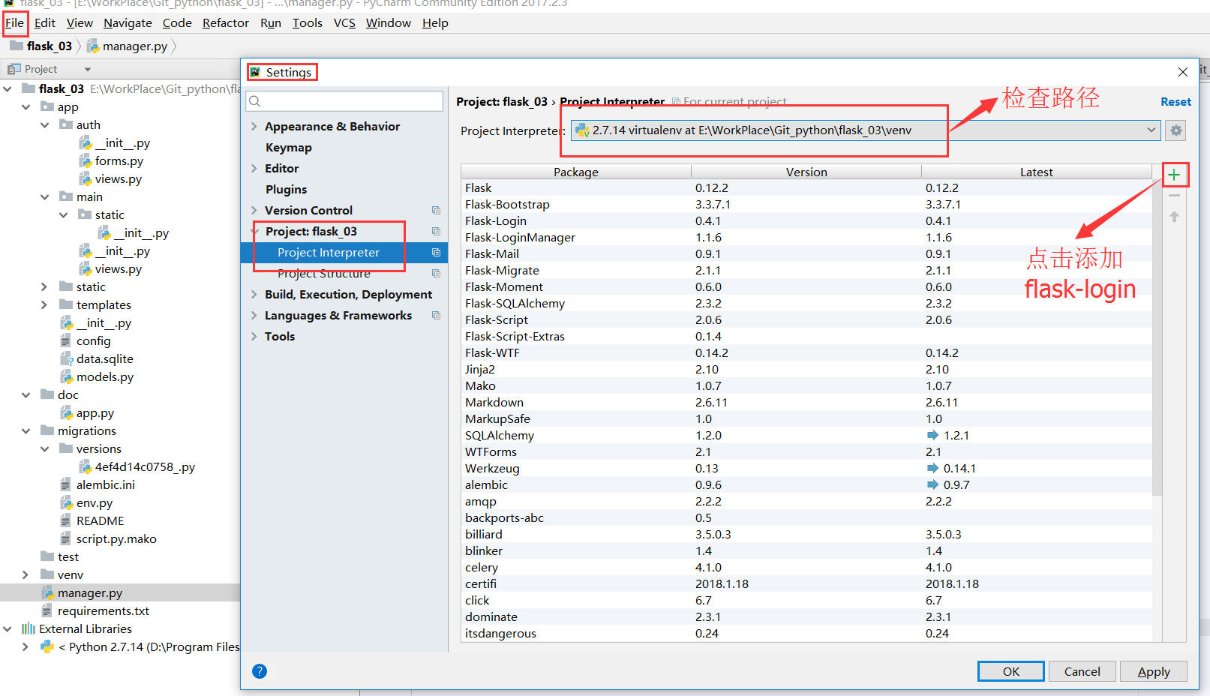Image resolution: width=1210 pixels, height=696 pixels.
Task: Click the Package column header
Action: point(576,172)
